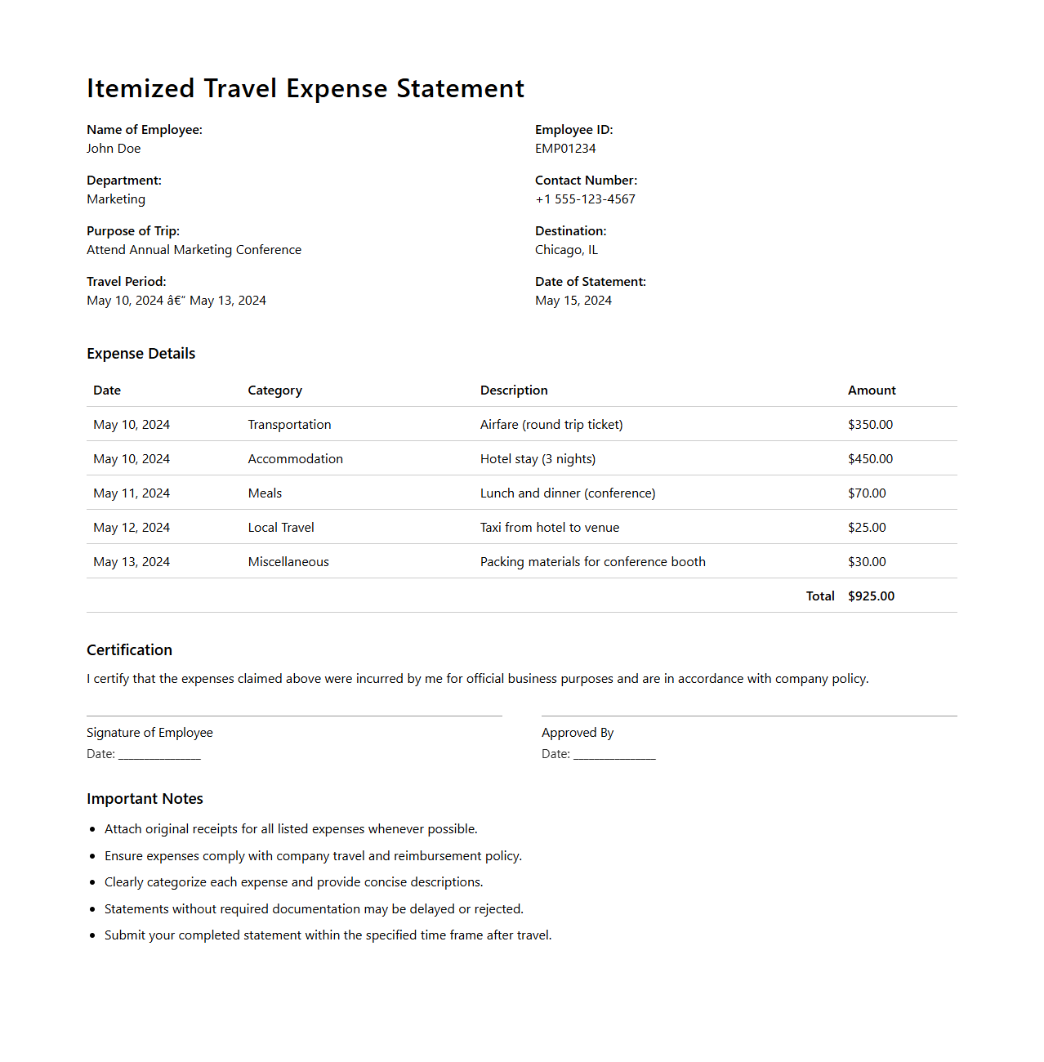The height and width of the screenshot is (1062, 1044).
Task: Click the $70.00 meals amount
Action: coord(867,493)
